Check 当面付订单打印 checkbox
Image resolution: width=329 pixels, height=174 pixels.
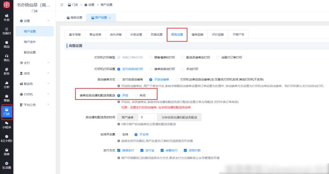(x=218, y=57)
